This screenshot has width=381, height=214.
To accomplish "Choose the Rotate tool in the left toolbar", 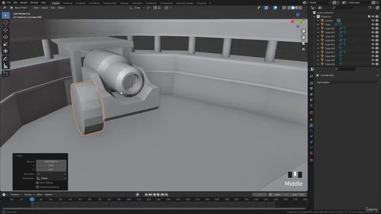I will coord(5,37).
